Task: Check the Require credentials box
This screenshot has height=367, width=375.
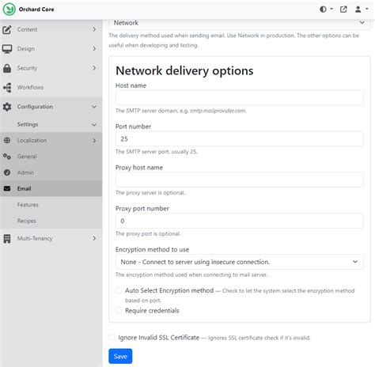Action: 119,310
